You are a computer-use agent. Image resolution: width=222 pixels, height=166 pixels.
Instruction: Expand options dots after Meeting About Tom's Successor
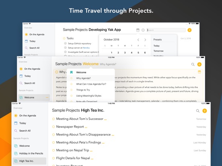(105, 119)
